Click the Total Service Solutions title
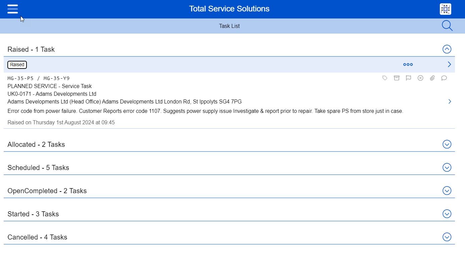Screen dimensions: 465x256 click(x=229, y=9)
